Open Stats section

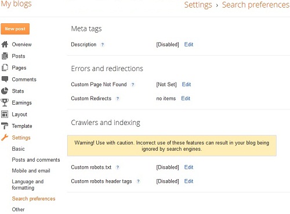tap(18, 91)
